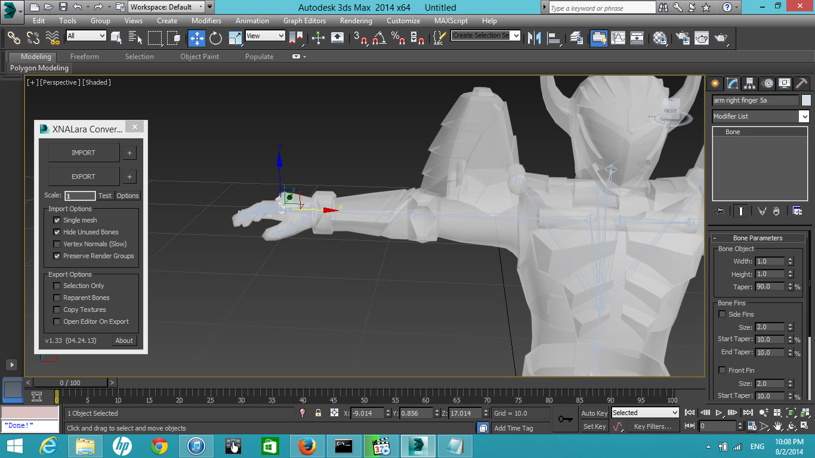Open Modifier List dropdown
This screenshot has width=815, height=458.
(x=761, y=116)
